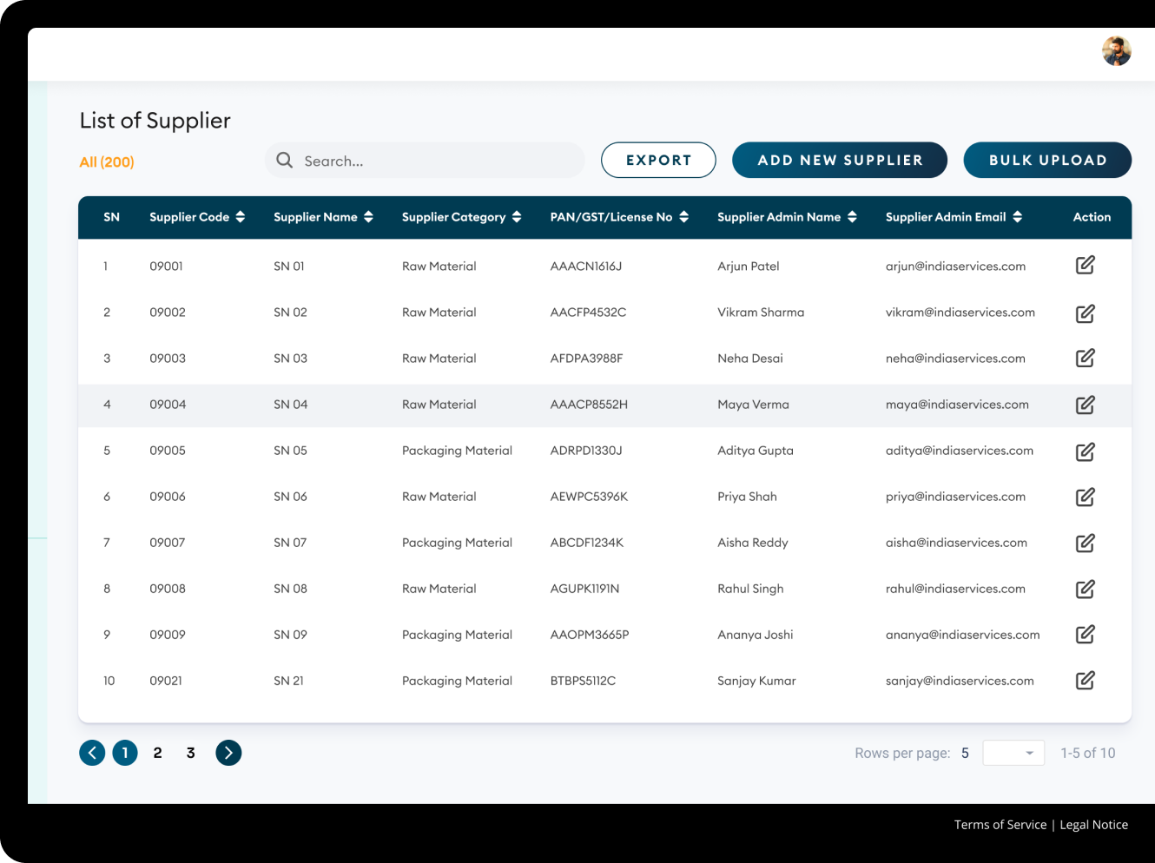Click the pencil icon for Priya Shah
The image size is (1155, 863).
(1085, 497)
